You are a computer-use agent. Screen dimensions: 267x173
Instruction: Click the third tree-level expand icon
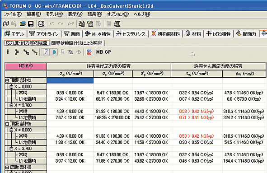35,52
